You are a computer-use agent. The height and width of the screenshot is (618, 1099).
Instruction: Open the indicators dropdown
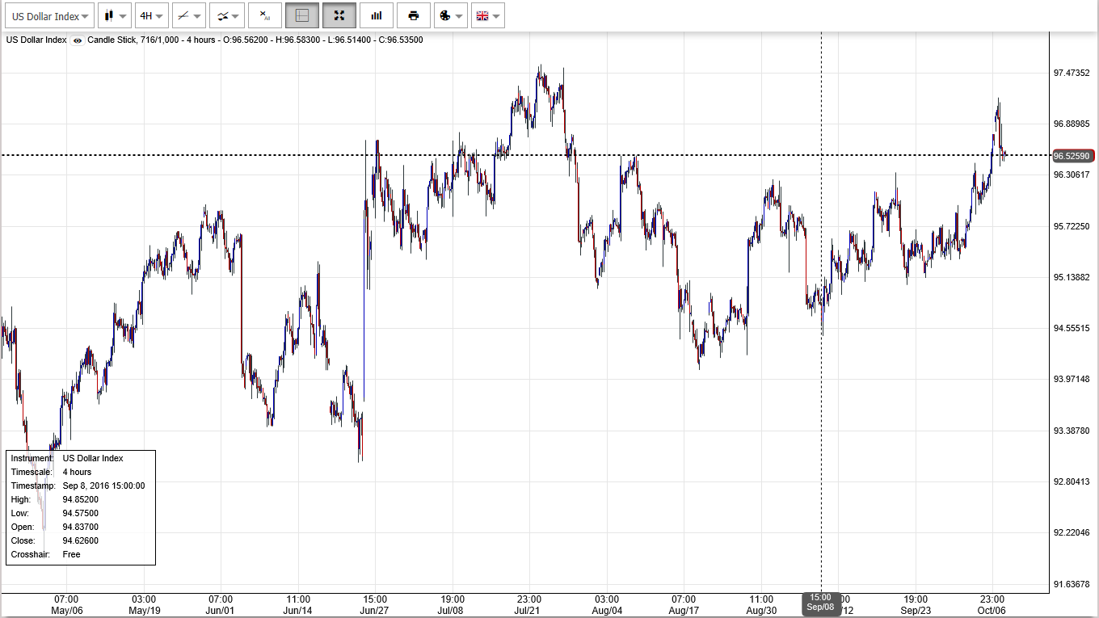tap(226, 15)
